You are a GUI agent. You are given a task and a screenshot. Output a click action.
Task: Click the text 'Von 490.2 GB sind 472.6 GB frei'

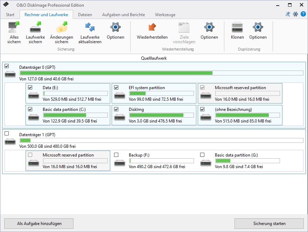[157, 167]
